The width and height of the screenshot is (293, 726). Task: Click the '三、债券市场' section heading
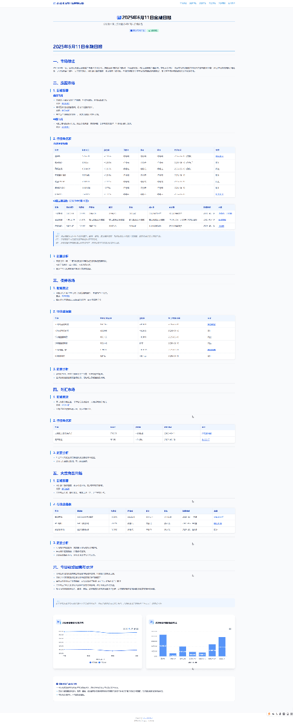(63, 280)
